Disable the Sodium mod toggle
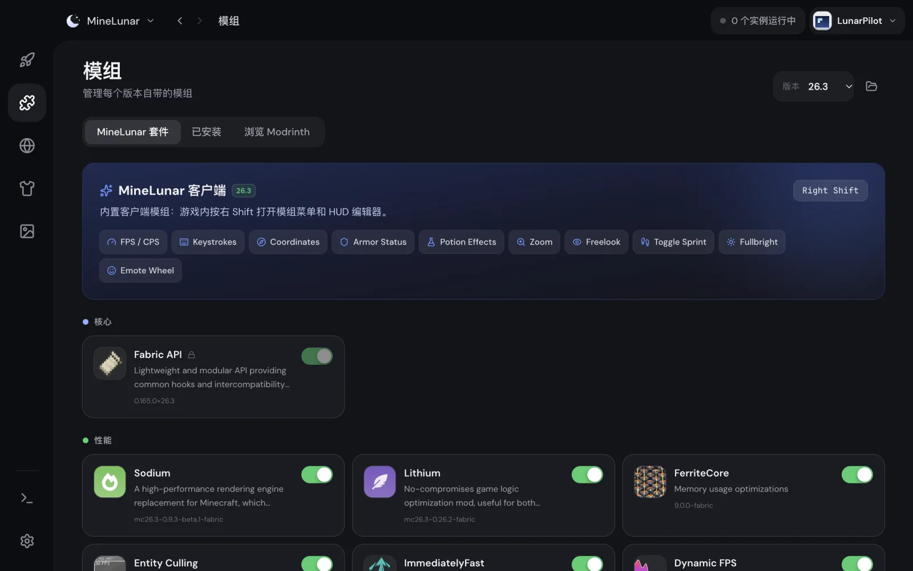The height and width of the screenshot is (571, 913). tap(317, 475)
